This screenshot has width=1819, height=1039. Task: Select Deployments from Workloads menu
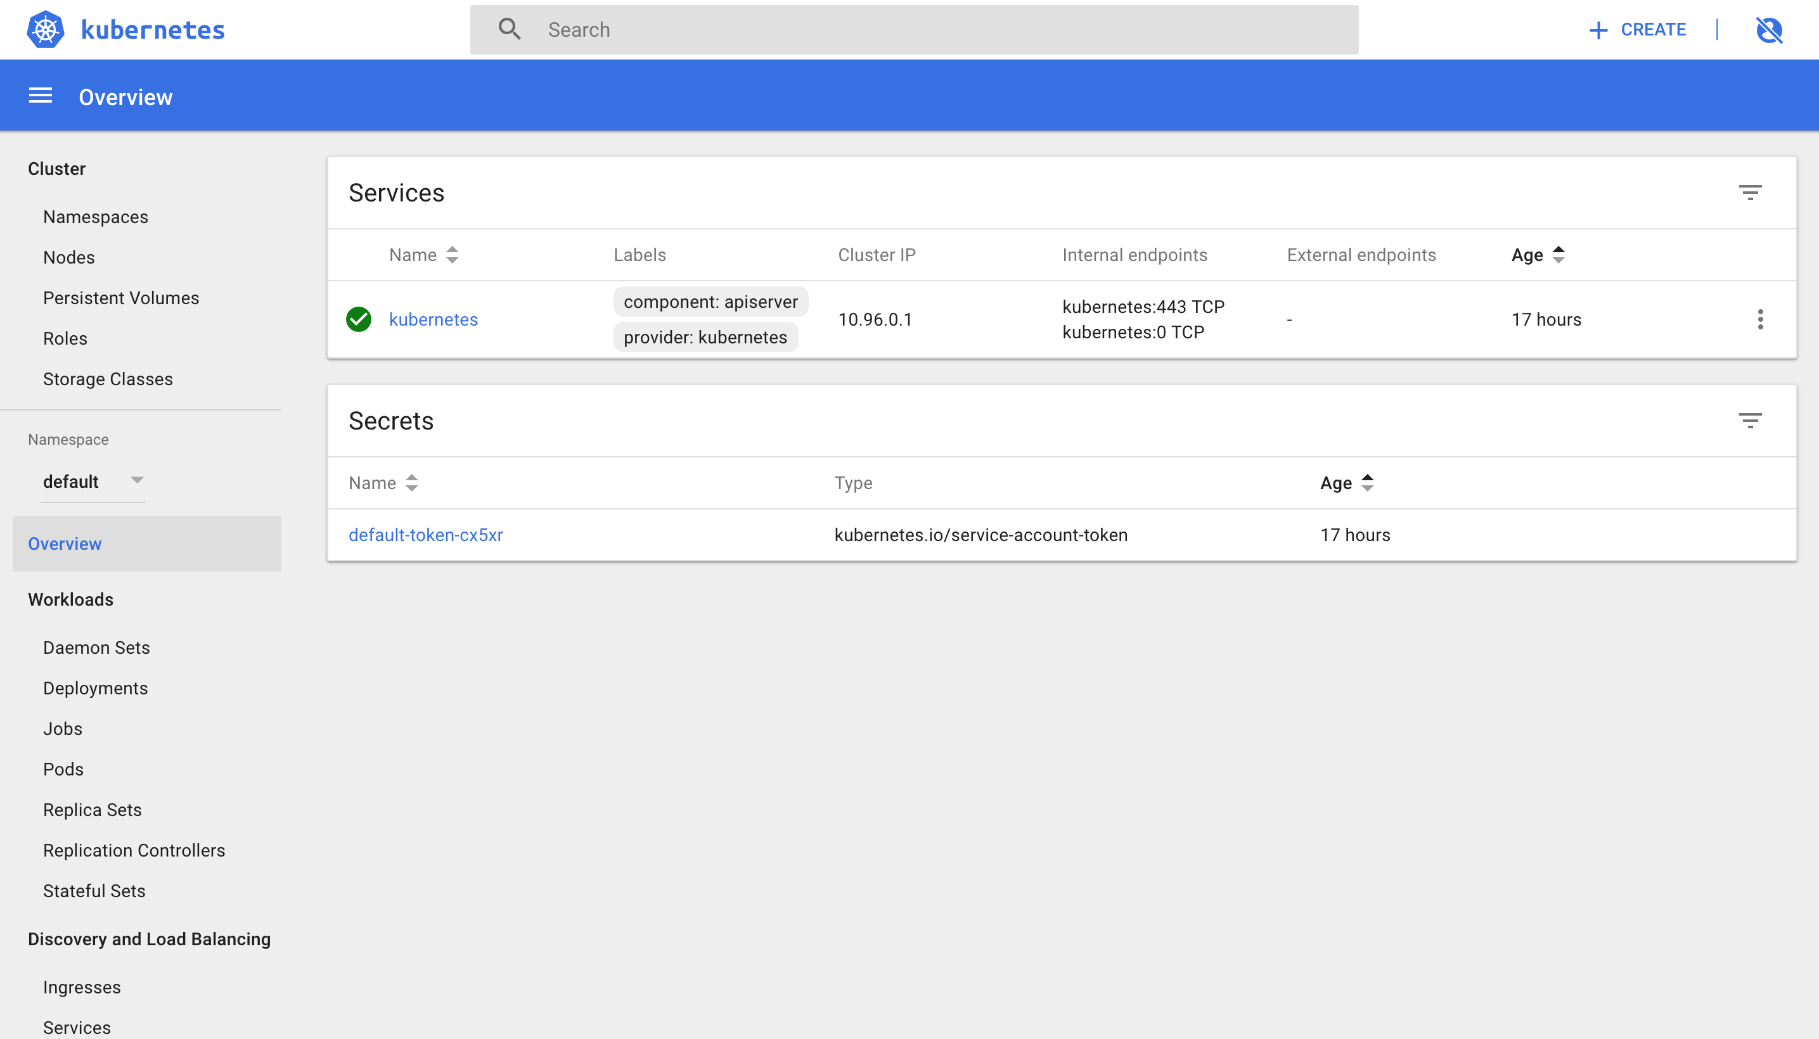96,688
